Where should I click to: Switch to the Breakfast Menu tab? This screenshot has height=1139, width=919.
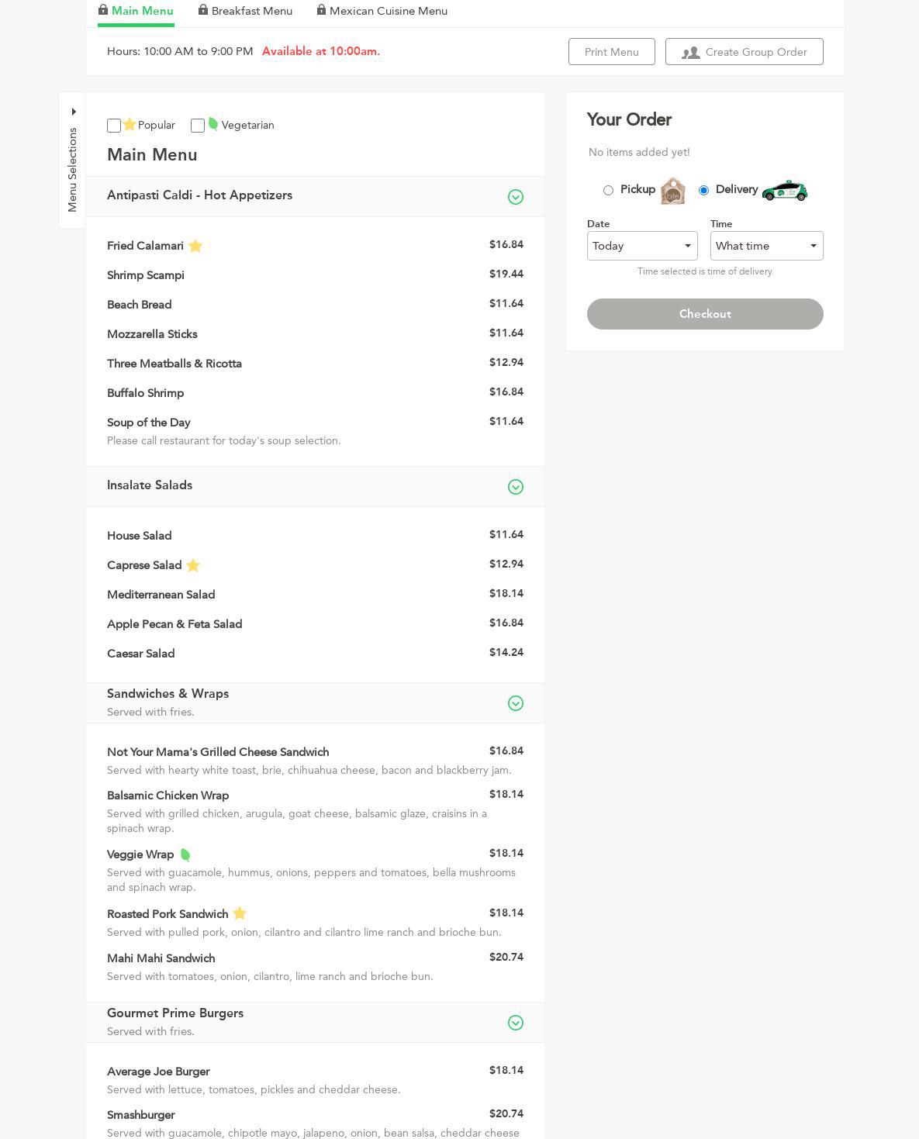[251, 11]
